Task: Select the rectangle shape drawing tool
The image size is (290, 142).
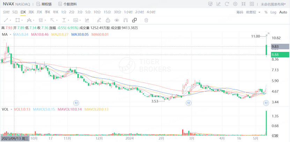Action: coord(17,20)
